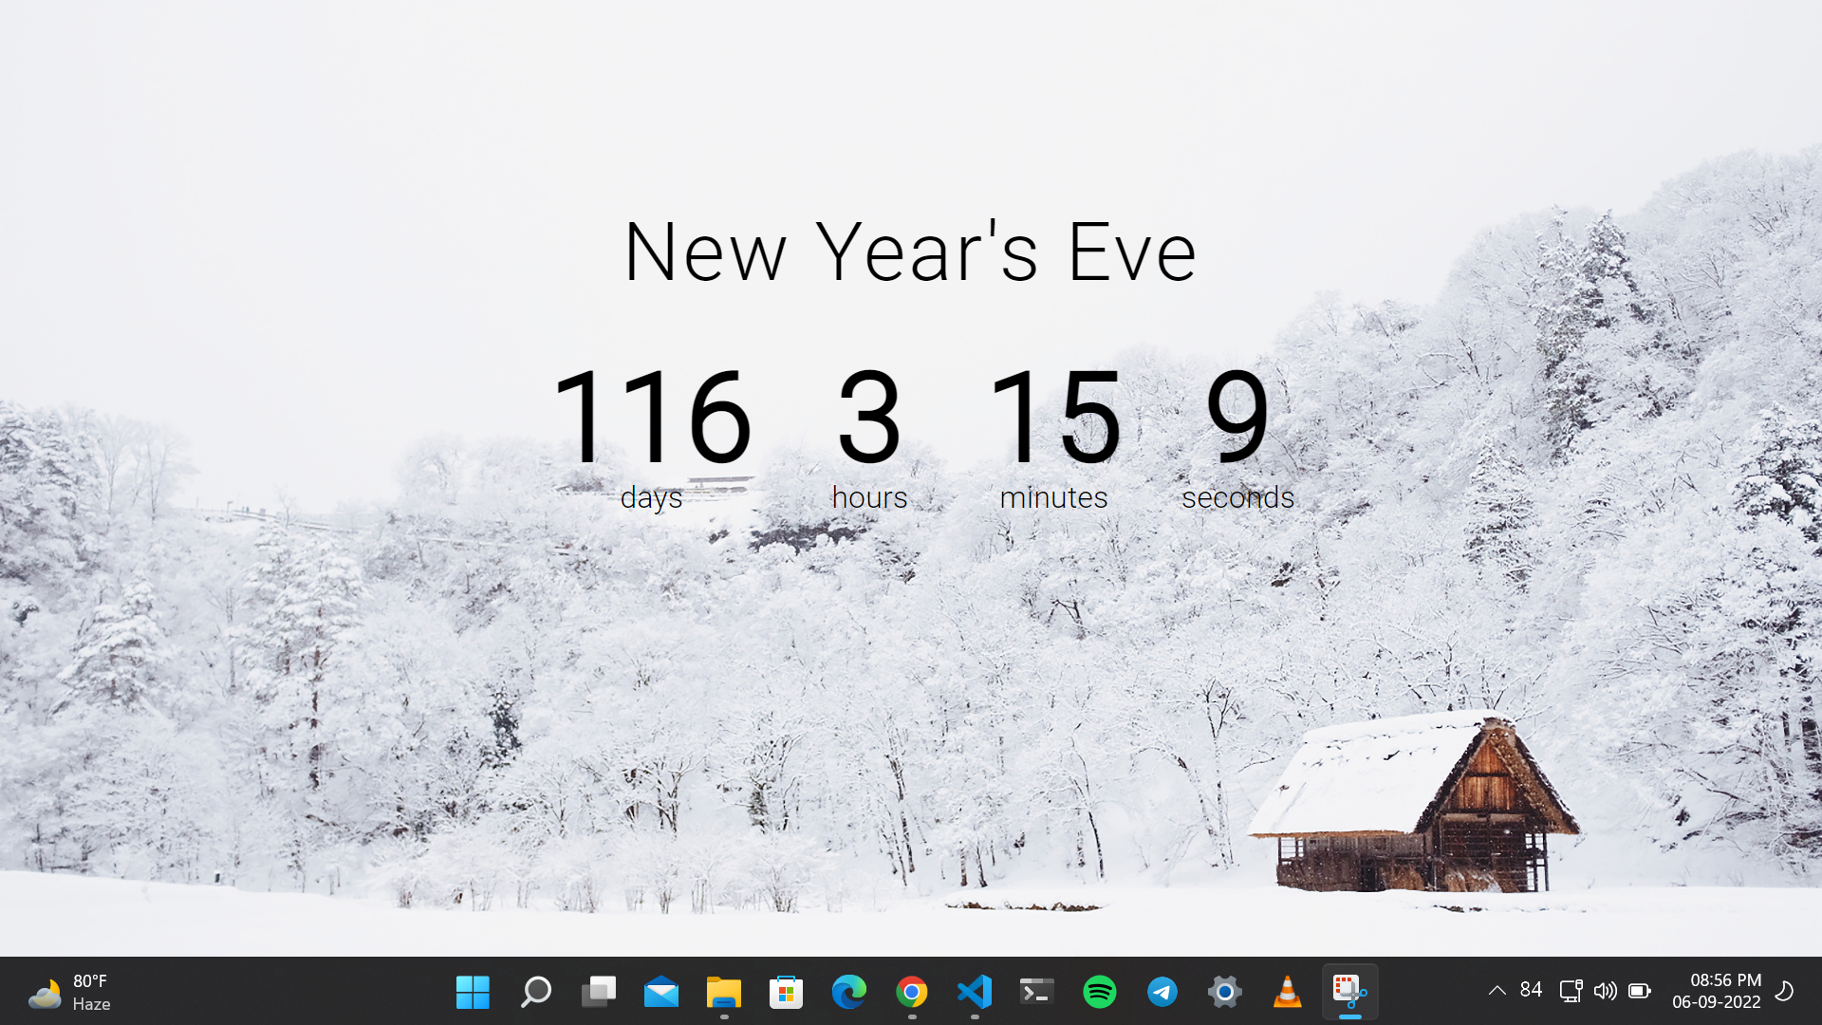Select the running screen snipping app
1822x1025 pixels.
(x=1348, y=993)
